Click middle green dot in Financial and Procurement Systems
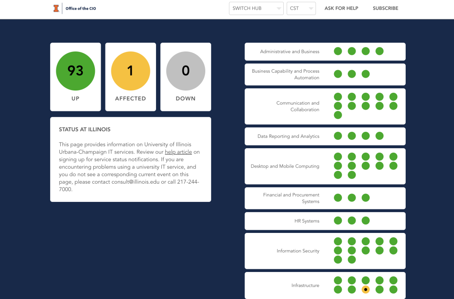The width and height of the screenshot is (454, 299). (352, 198)
